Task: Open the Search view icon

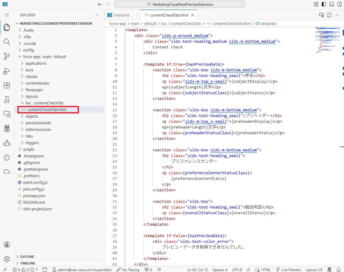Action: coord(7,42)
